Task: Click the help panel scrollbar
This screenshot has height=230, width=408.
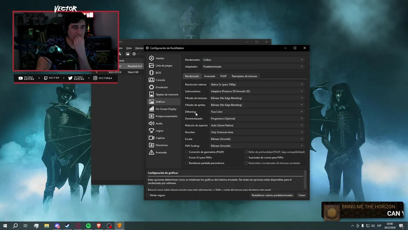Action: [x=305, y=179]
